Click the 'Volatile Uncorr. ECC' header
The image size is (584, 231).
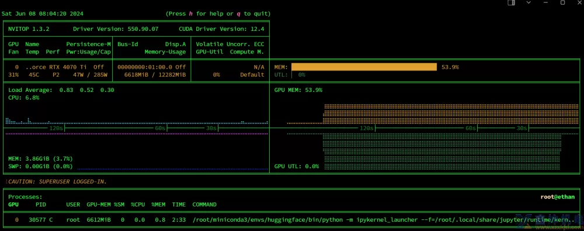230,44
